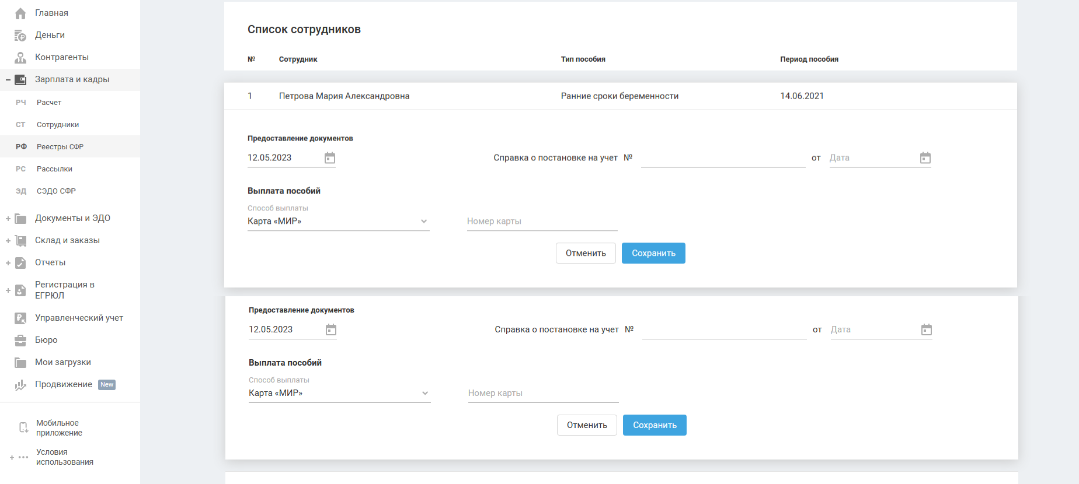Click the briefcase icon beside Бюро
The height and width of the screenshot is (484, 1079).
pos(20,341)
